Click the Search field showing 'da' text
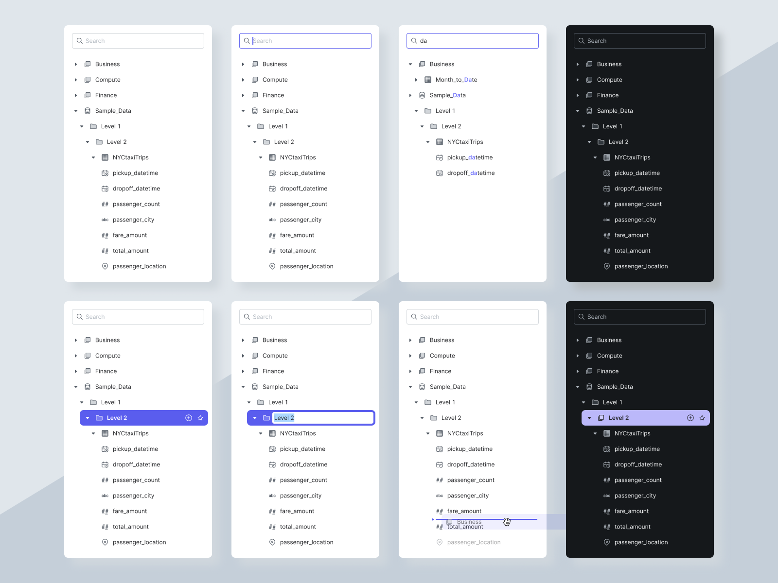The height and width of the screenshot is (583, 778). pyautogui.click(x=472, y=41)
